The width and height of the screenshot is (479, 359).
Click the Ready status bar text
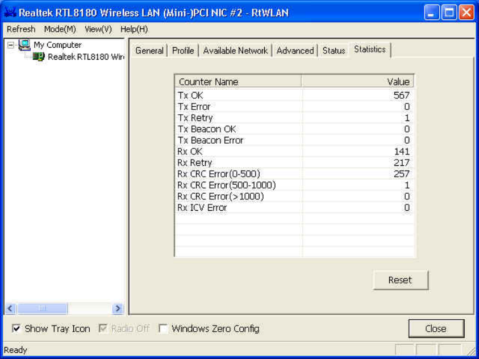tap(15, 350)
